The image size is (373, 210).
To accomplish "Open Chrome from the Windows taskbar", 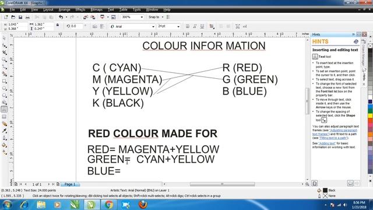I will 109,205.
